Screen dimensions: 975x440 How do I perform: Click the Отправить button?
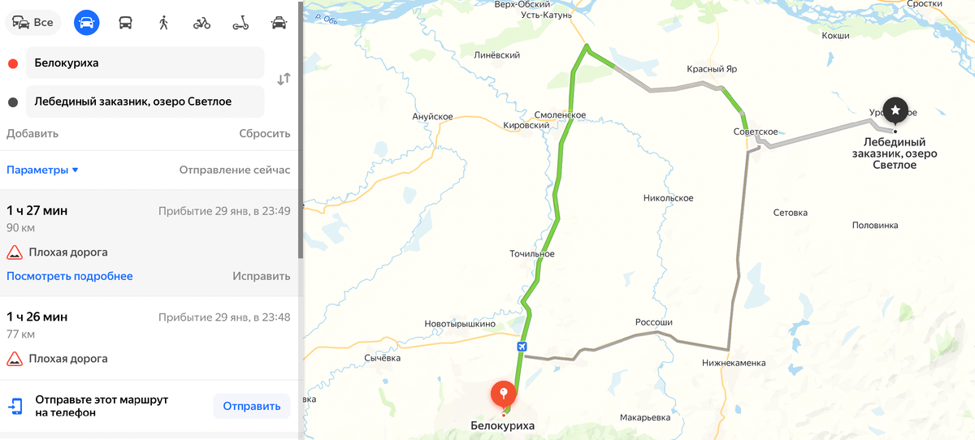(x=252, y=406)
